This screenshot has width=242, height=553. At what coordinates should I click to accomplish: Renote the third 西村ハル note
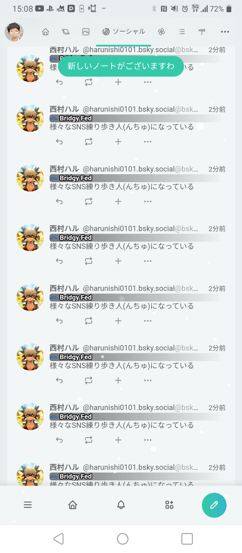[x=88, y=202]
